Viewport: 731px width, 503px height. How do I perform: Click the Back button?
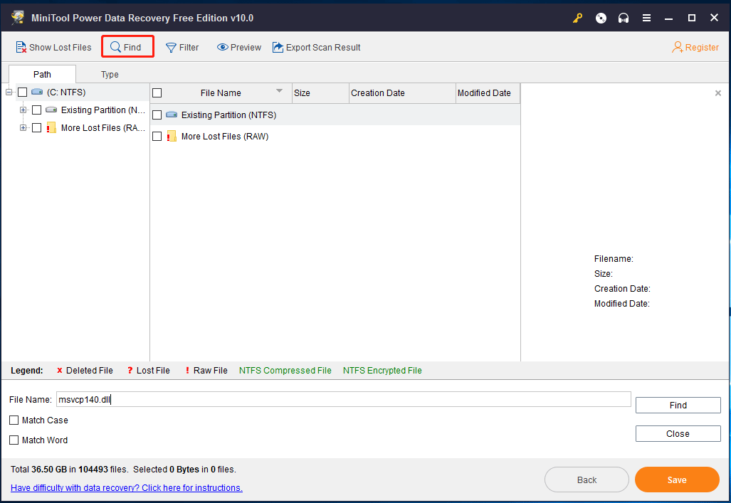pyautogui.click(x=587, y=480)
